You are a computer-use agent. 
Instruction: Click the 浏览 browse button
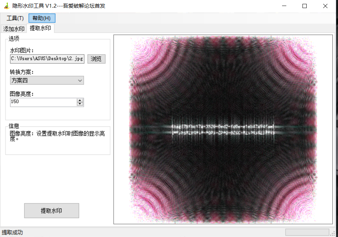(x=96, y=59)
